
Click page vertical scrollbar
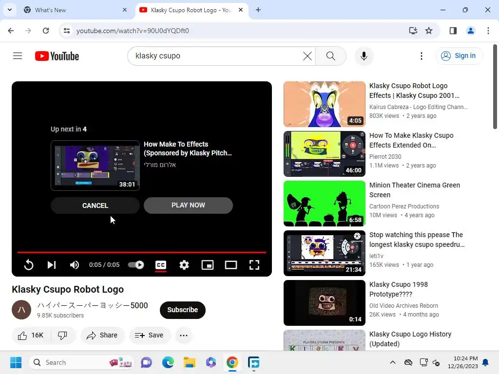(495, 87)
